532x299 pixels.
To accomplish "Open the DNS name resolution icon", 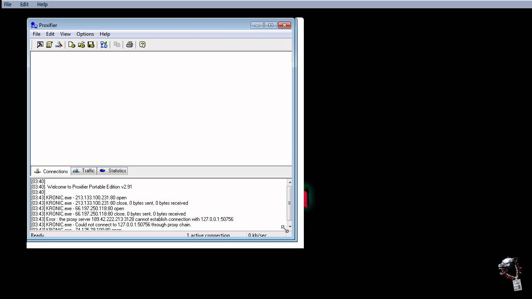I will [x=59, y=44].
